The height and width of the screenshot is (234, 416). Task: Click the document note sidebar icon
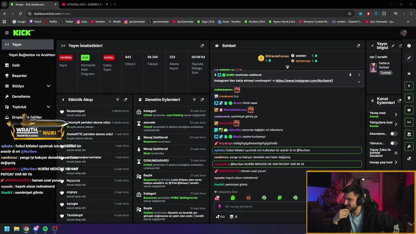409,98
